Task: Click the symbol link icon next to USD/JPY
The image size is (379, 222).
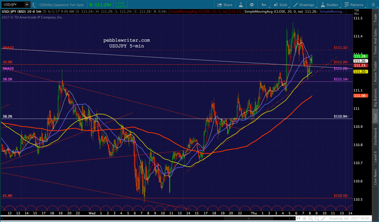Action: [33, 4]
